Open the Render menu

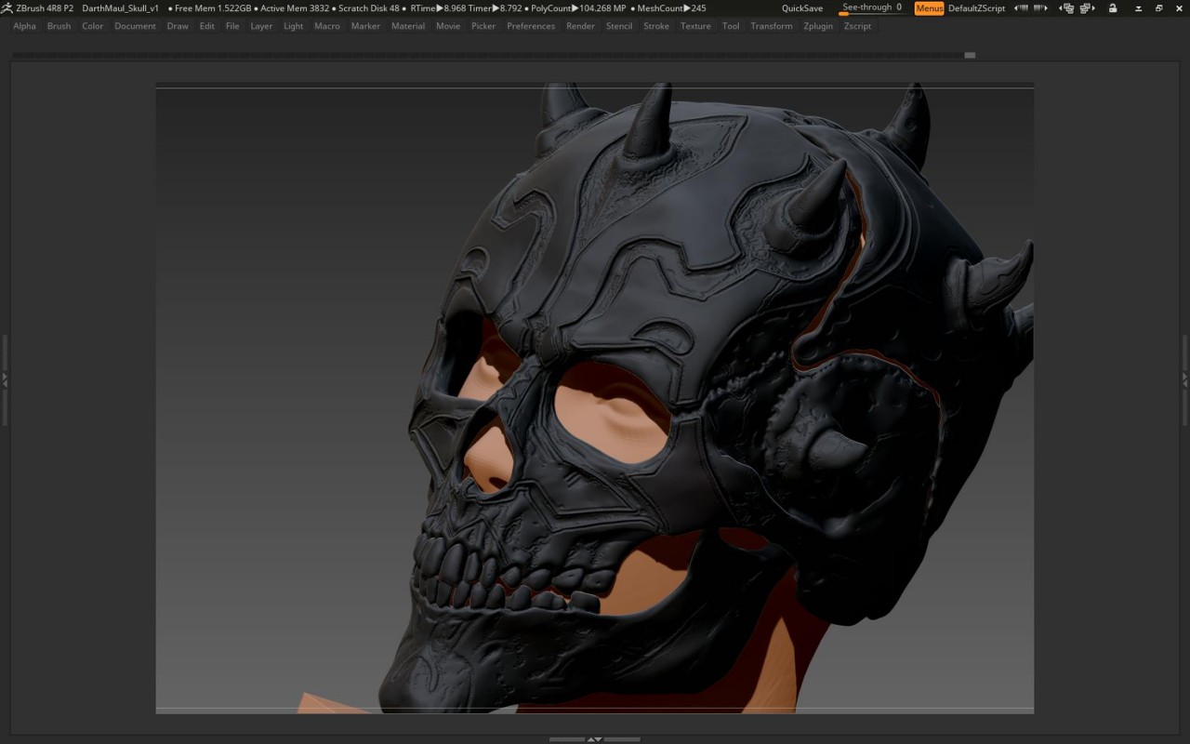tap(580, 26)
